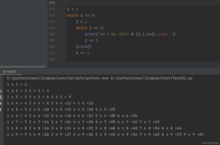220x145 pixels.
Task: Click console output '2 x 2 = 4'
Action: pos(39,91)
